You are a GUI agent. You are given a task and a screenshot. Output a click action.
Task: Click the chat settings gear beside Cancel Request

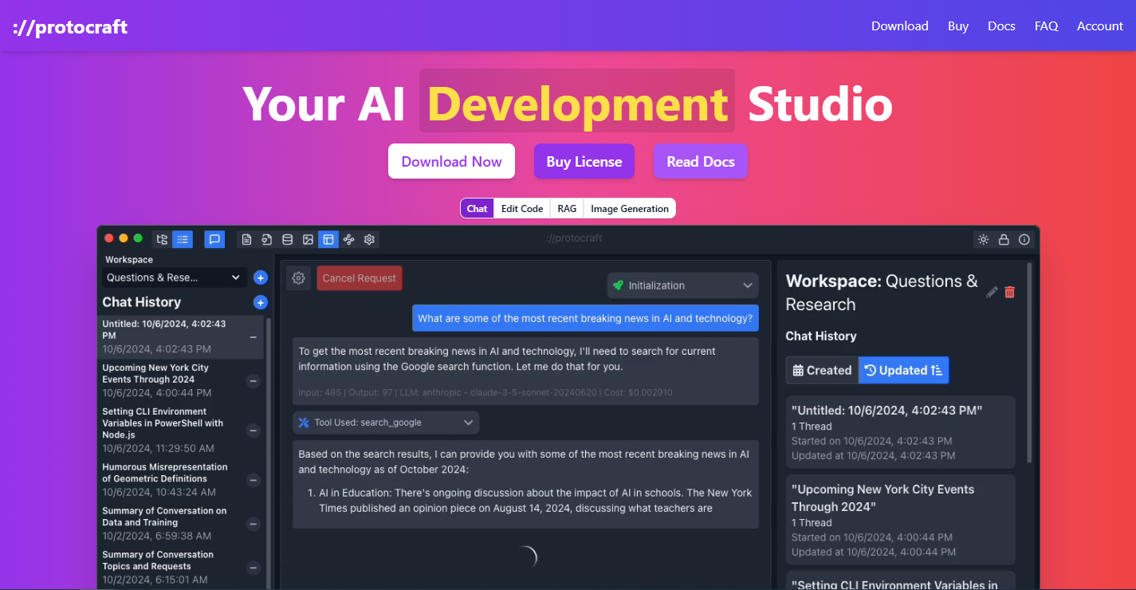(x=299, y=278)
